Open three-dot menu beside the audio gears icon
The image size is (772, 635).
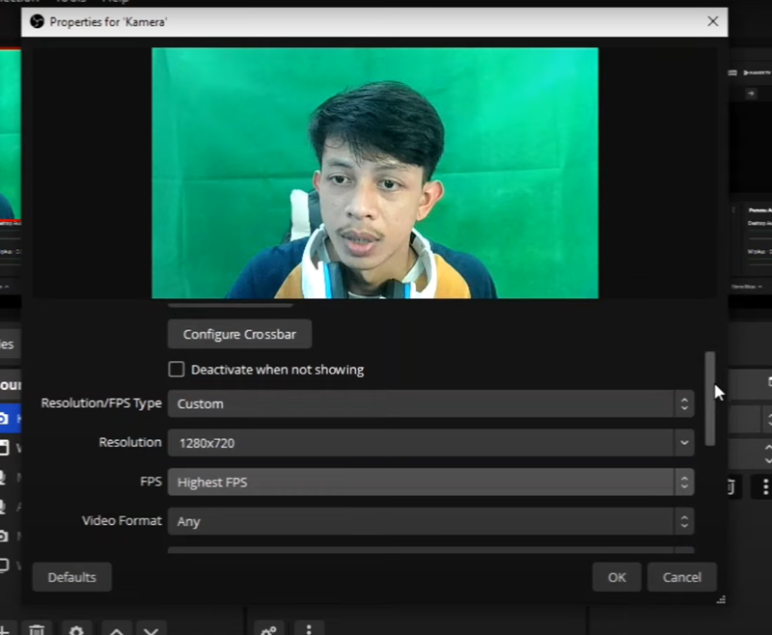coord(309,629)
